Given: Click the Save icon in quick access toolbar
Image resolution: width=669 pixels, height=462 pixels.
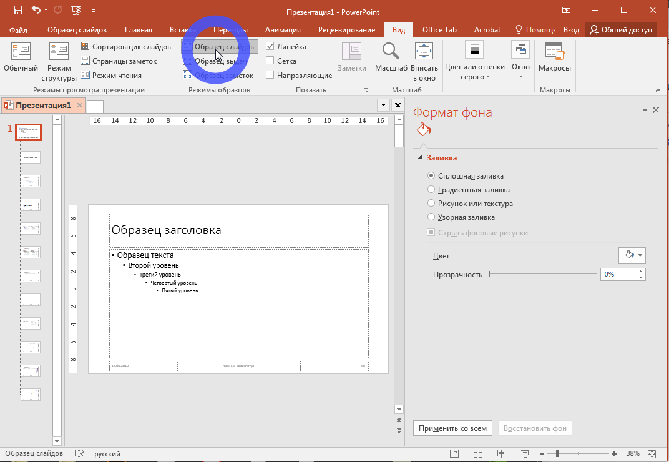Looking at the screenshot, I should coord(17,11).
